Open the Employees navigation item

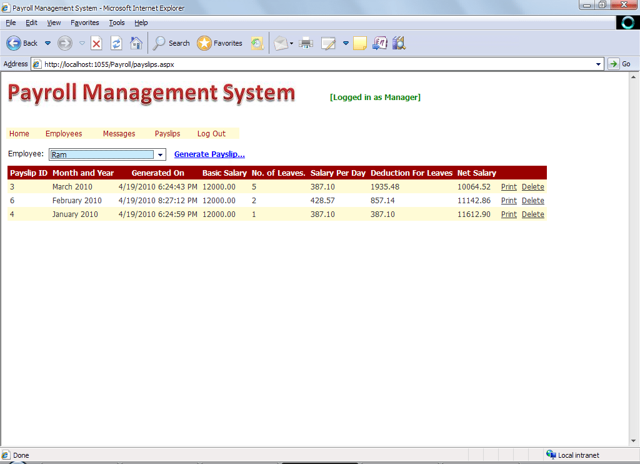coord(64,134)
